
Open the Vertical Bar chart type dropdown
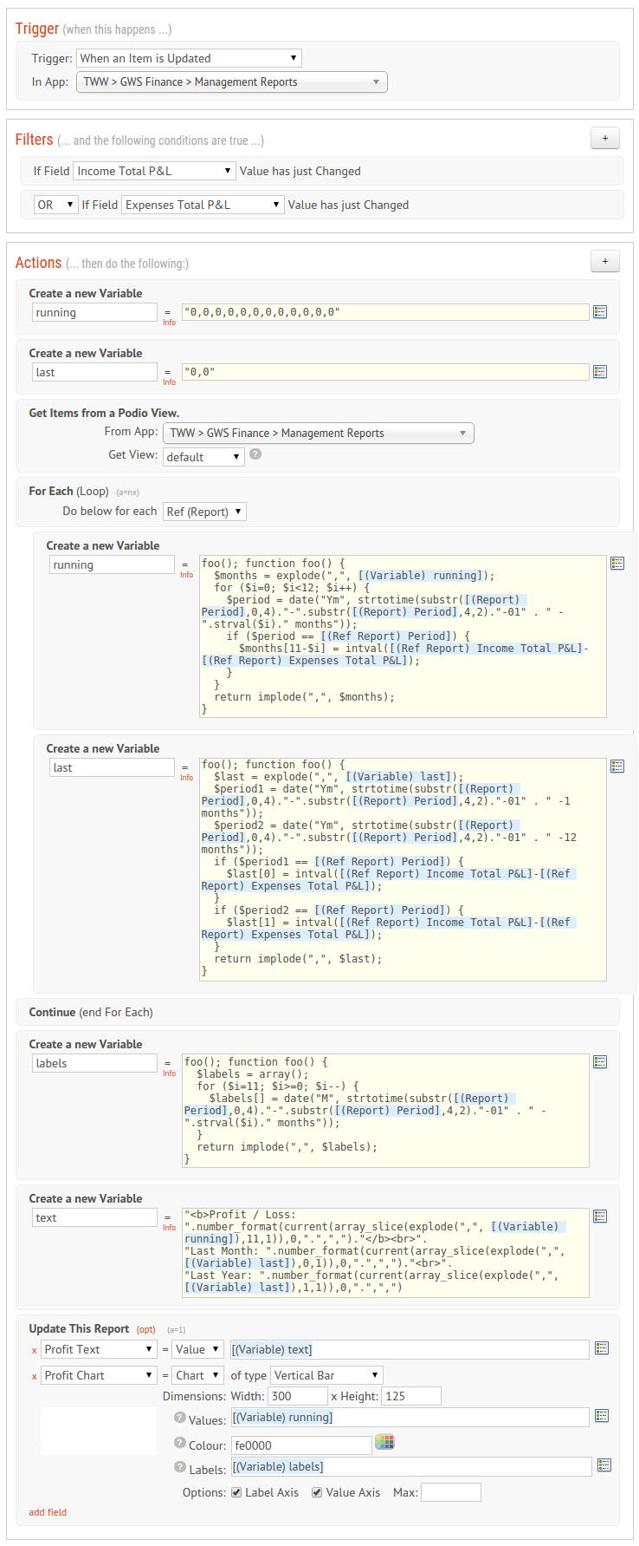pos(327,1375)
